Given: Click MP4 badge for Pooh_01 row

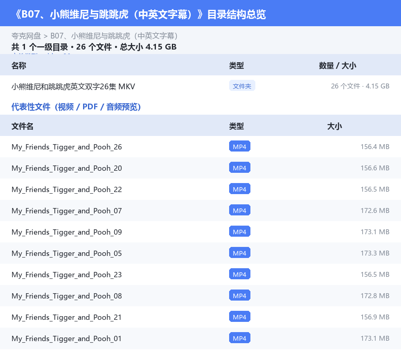Looking at the screenshot, I should (x=240, y=338).
